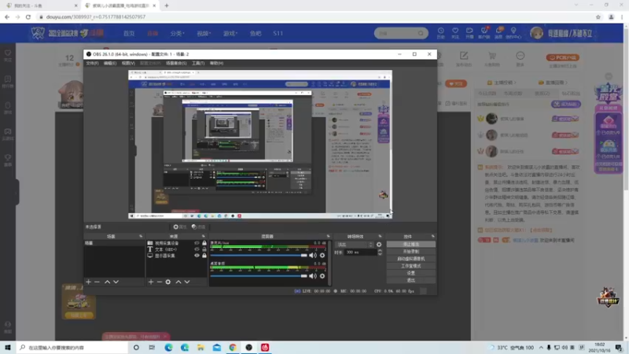Click the Windows Start button

[x=8, y=348]
